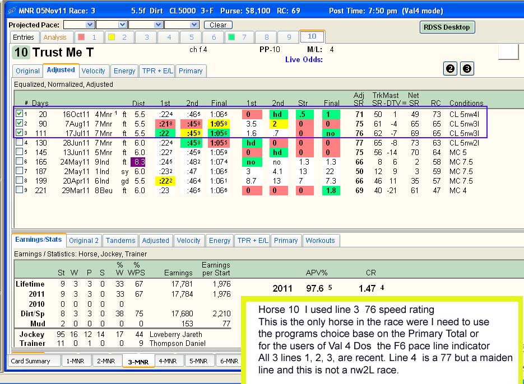524x384 pixels.
Task: Open the third Projected Pace dropdown
Action: [159, 25]
